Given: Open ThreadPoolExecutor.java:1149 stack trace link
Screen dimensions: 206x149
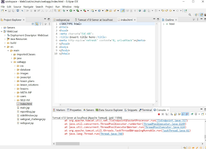Looking at the screenshot, I should click(164, 124).
